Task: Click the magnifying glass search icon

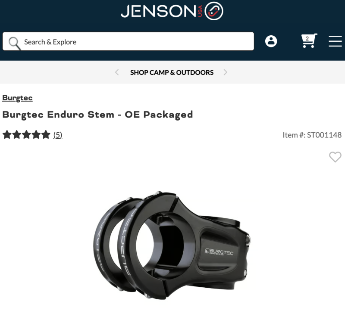Action: click(15, 43)
